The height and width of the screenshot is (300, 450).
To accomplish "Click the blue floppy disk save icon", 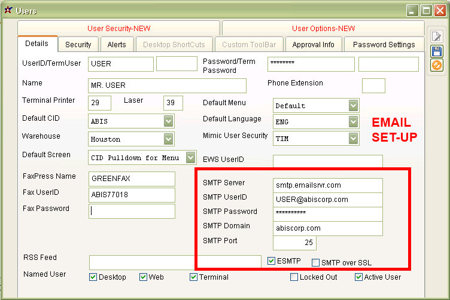I will pyautogui.click(x=436, y=51).
